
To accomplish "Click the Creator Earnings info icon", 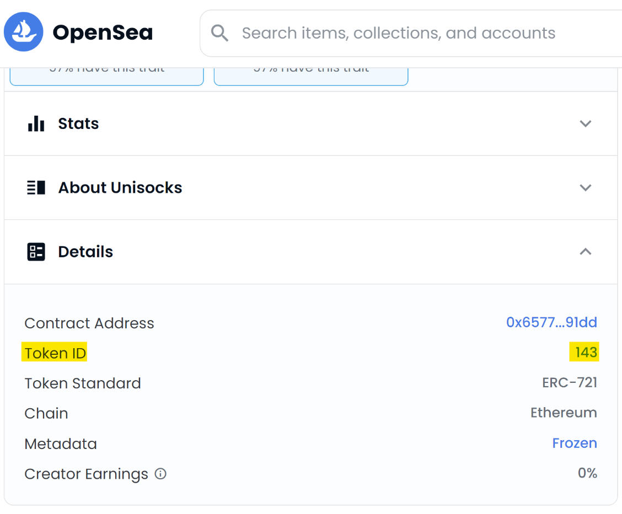I will point(160,474).
